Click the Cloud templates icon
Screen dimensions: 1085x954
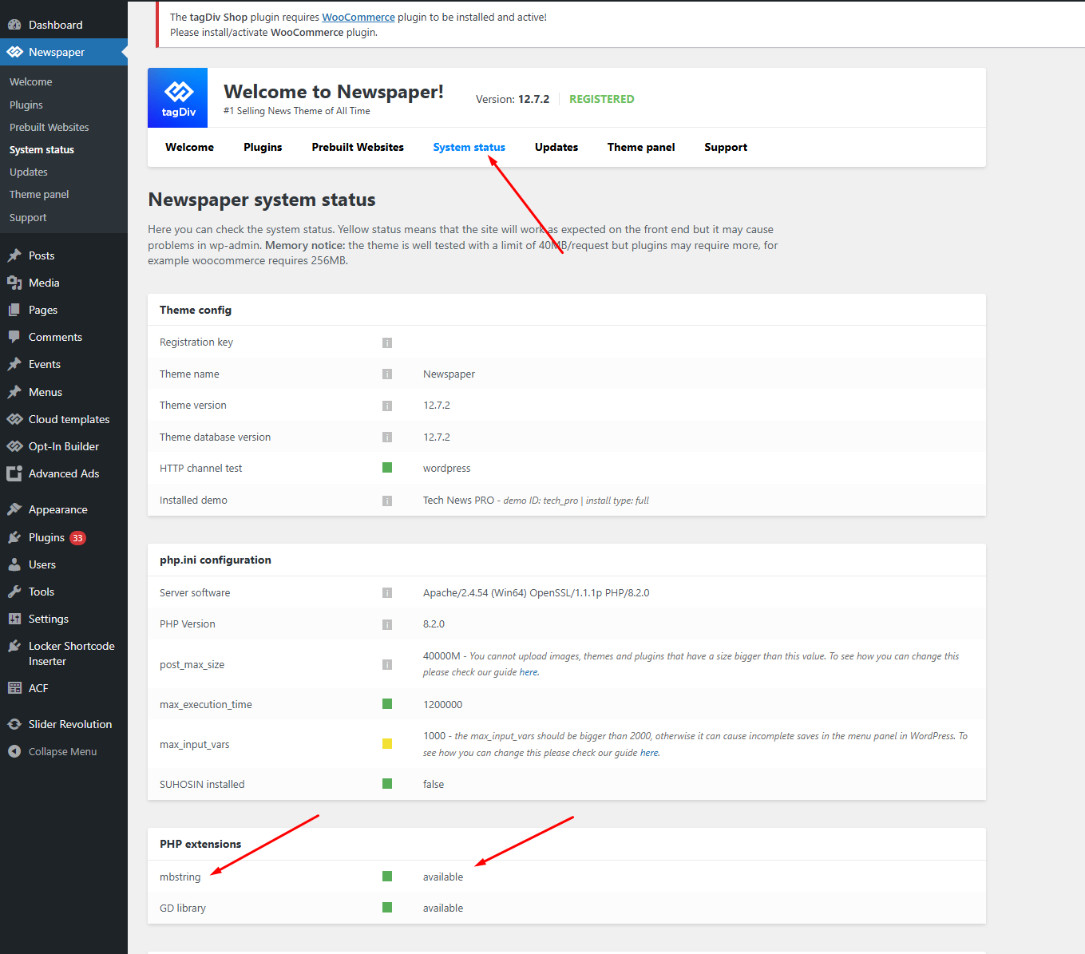coord(14,419)
